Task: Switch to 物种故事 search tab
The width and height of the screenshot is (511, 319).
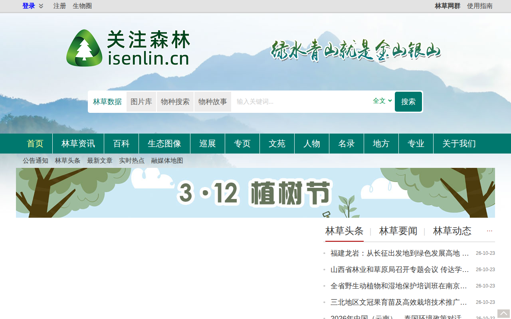Action: 213,102
